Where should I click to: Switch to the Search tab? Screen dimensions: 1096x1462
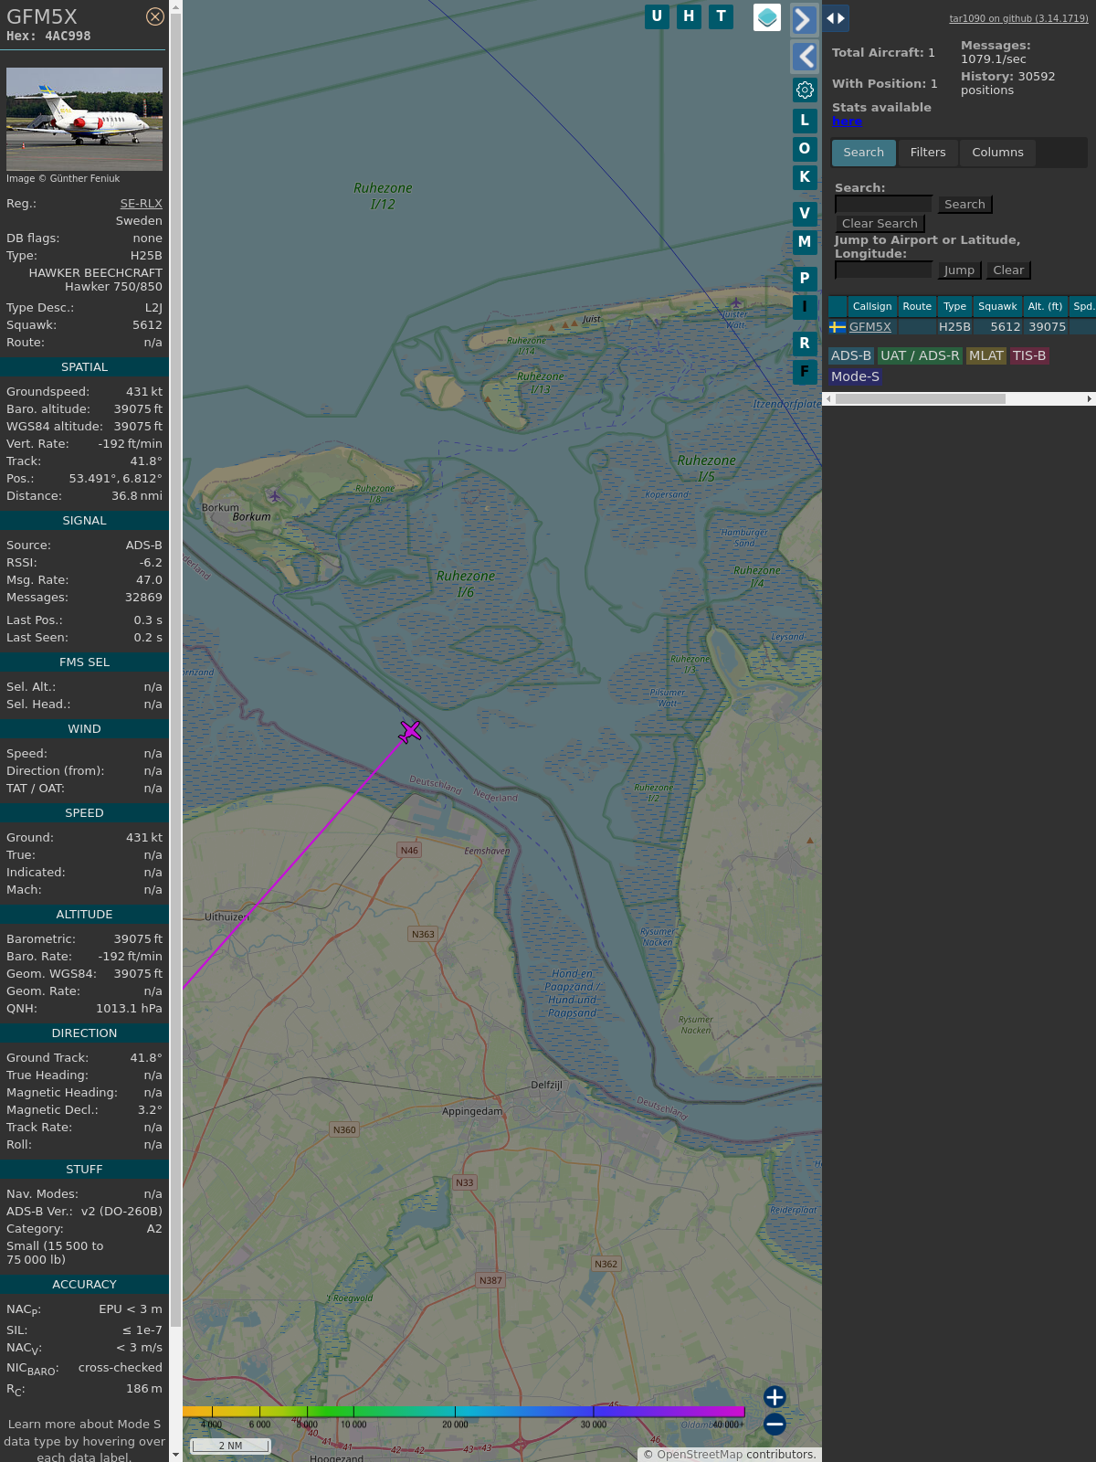(x=864, y=153)
